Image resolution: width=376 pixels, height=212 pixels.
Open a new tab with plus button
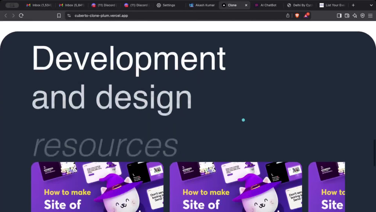click(353, 5)
